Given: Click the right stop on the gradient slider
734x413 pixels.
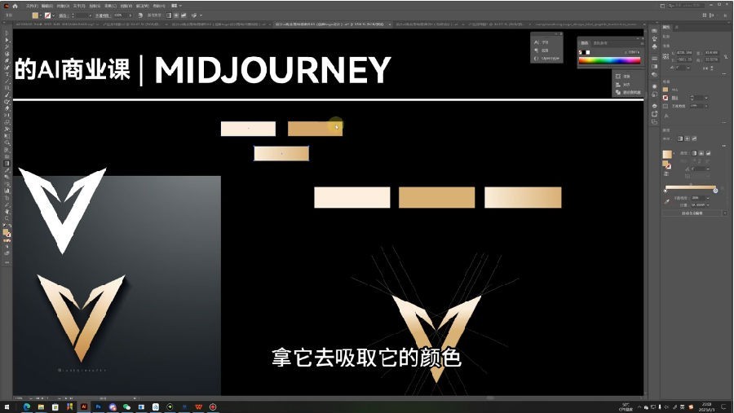Looking at the screenshot, I should pyautogui.click(x=716, y=191).
